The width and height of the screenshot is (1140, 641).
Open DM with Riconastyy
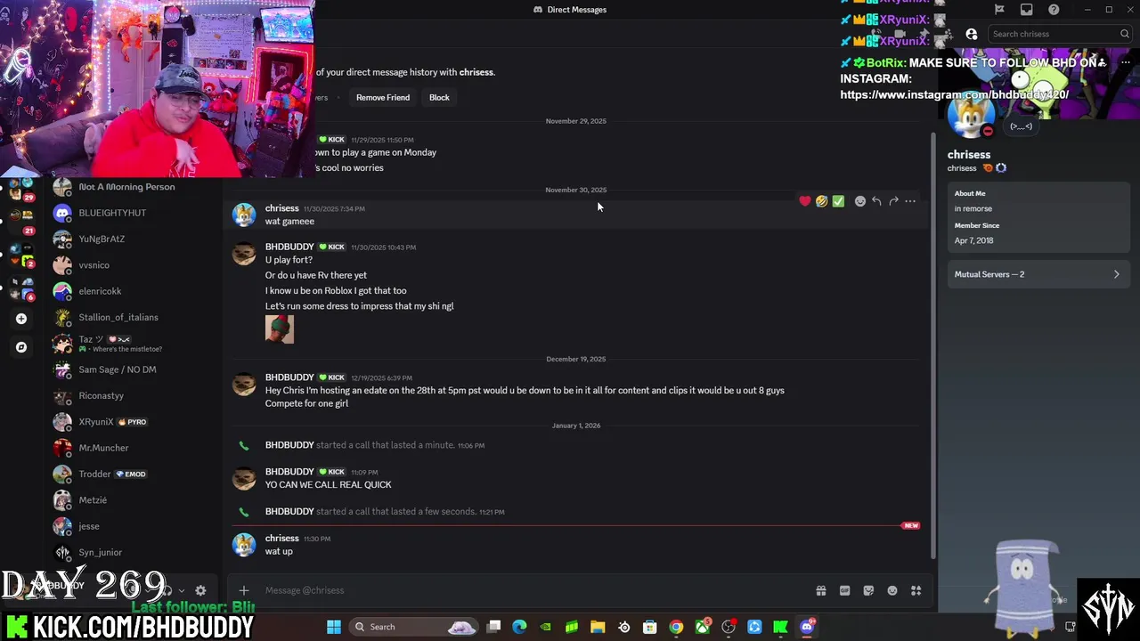134,395
